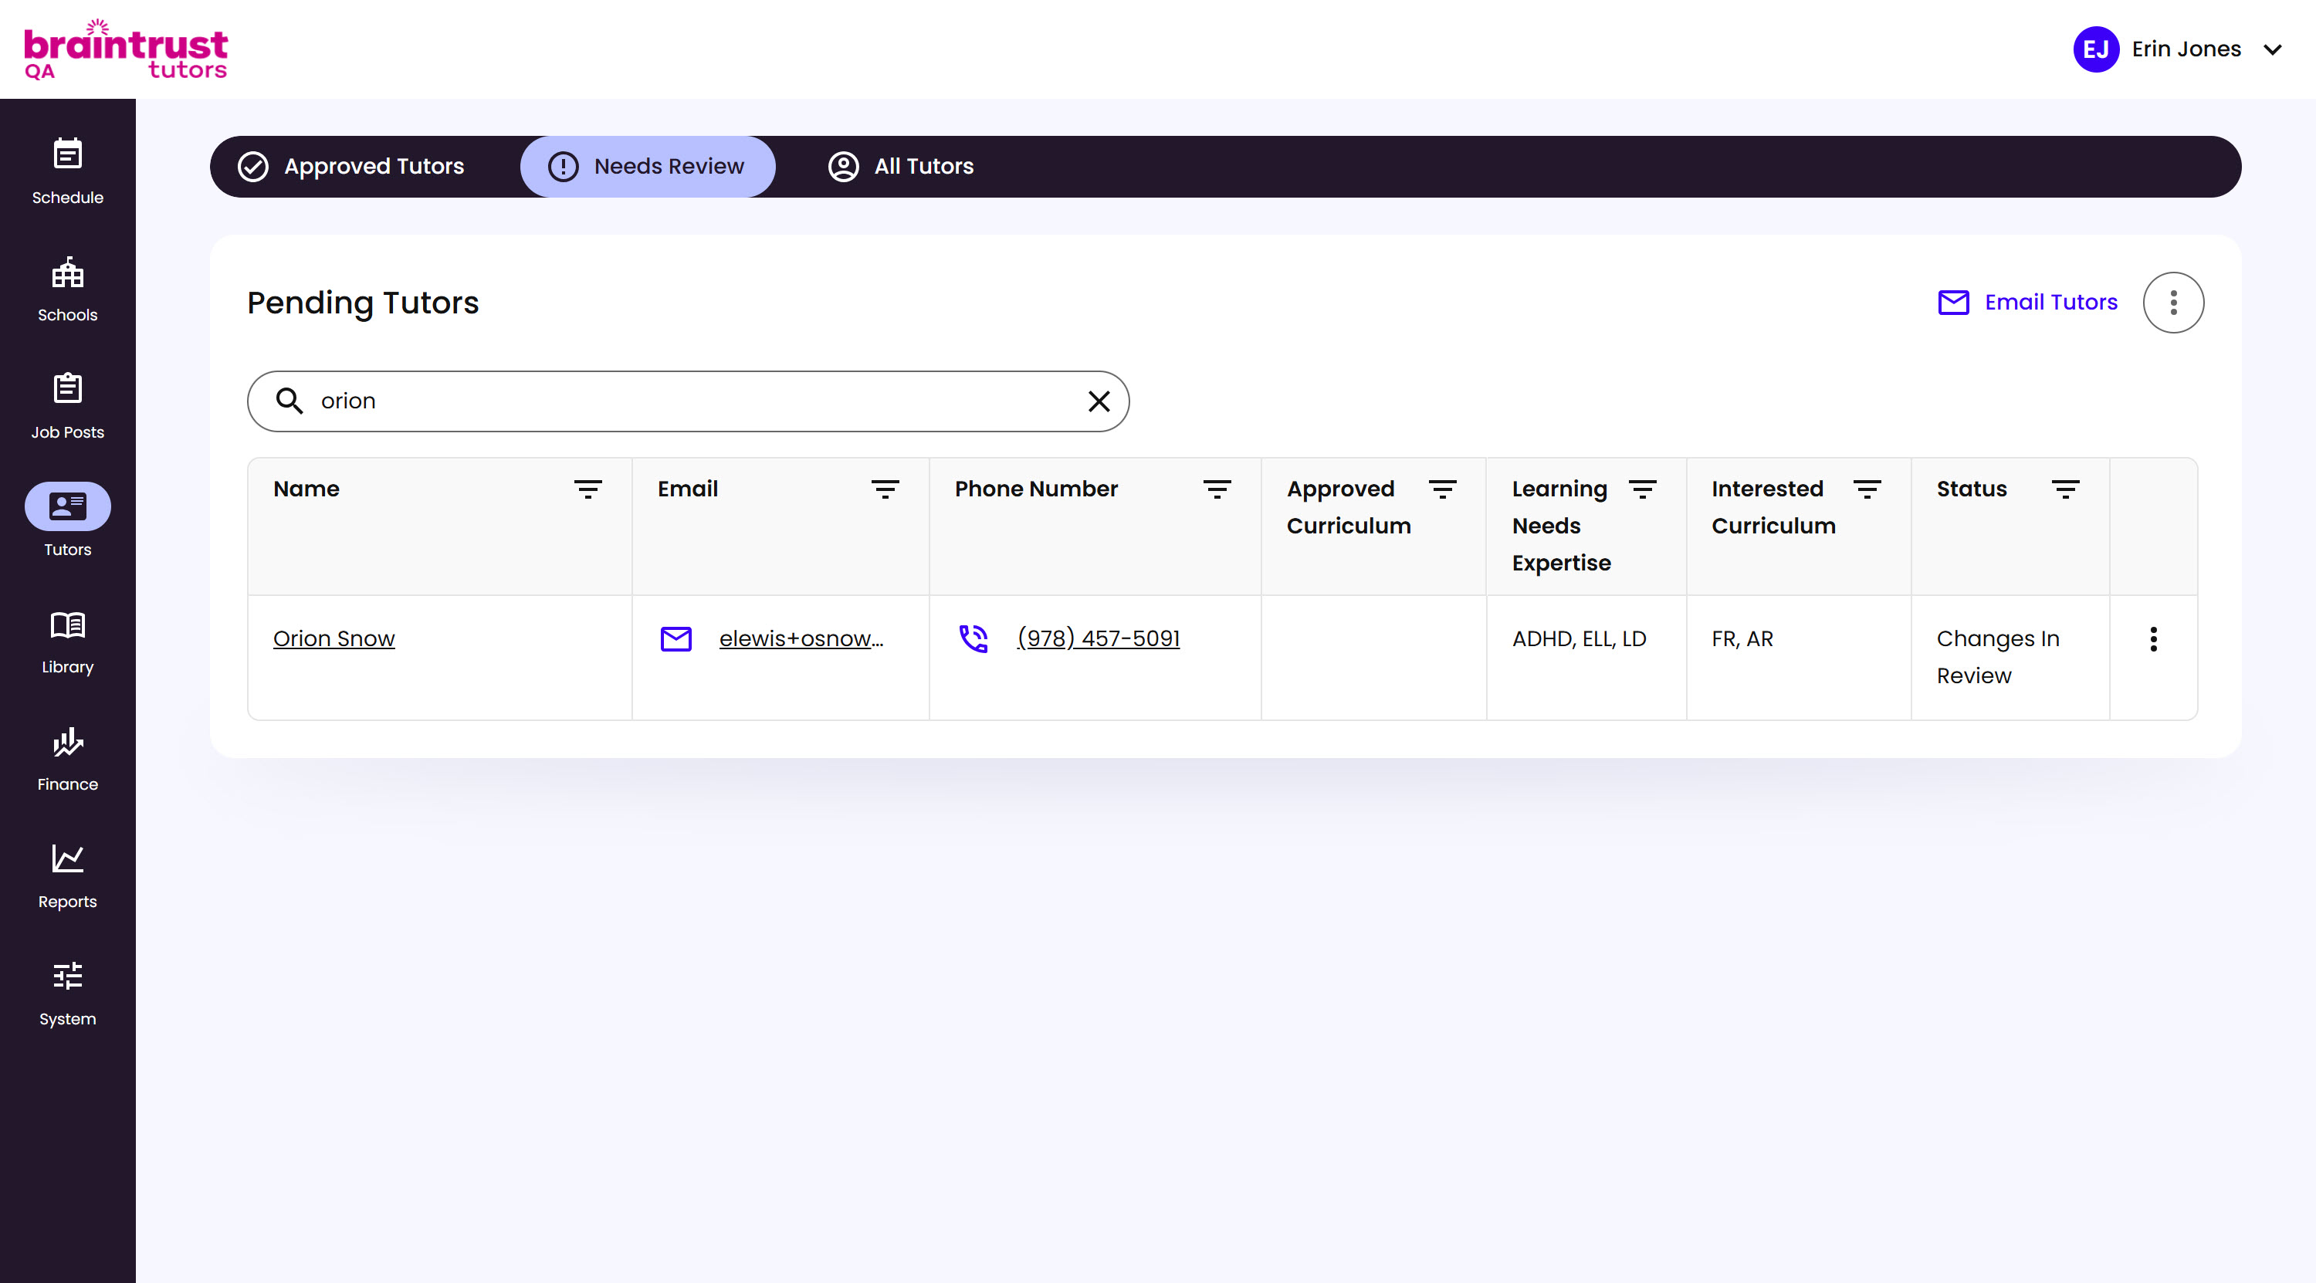Click the elewis+osnow email link
Image resolution: width=2316 pixels, height=1283 pixels.
801,638
